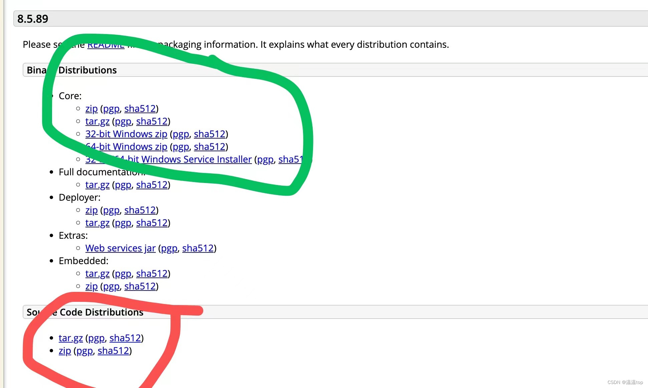Open the README file link
Screen dimensions: 648x388
(x=106, y=46)
